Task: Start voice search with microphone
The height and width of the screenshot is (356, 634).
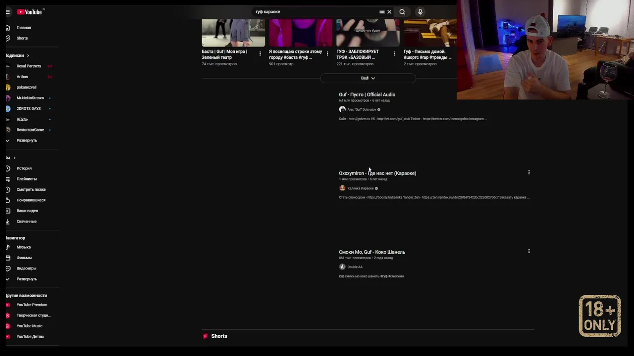Action: coord(420,12)
